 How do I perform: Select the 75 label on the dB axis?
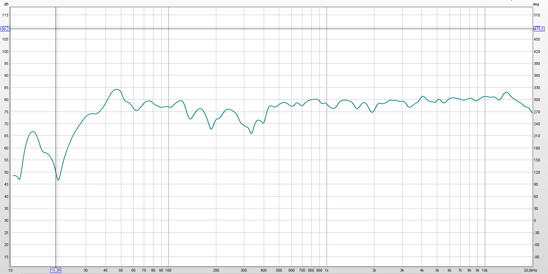click(x=6, y=112)
